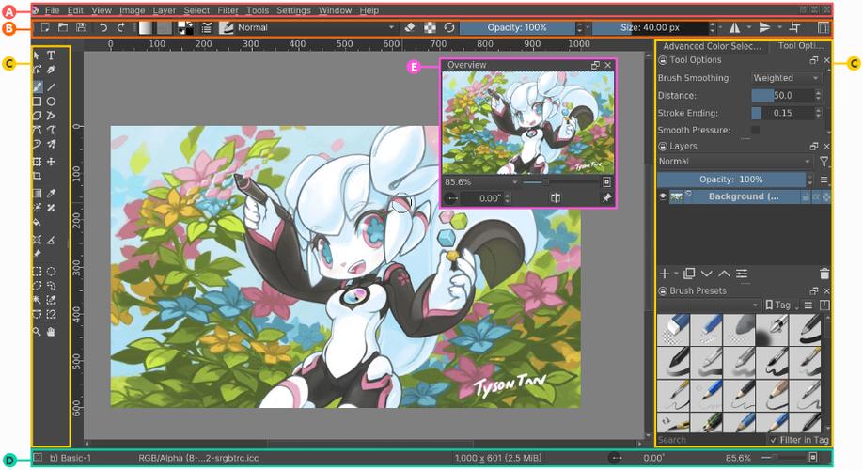Toggle eraser mode in toolbar
Image resolution: width=863 pixels, height=470 pixels.
pos(410,27)
